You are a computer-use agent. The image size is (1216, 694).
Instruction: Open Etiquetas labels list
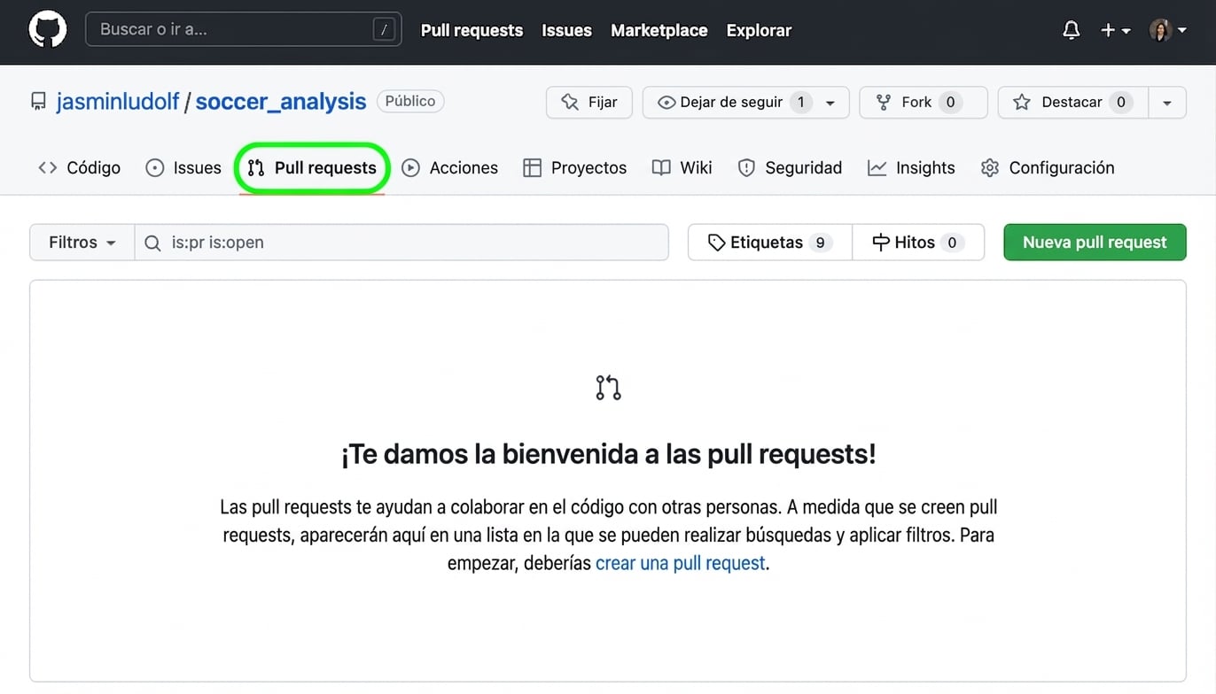770,243
